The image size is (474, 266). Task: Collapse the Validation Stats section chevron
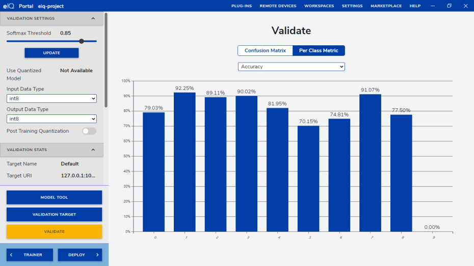pos(93,150)
